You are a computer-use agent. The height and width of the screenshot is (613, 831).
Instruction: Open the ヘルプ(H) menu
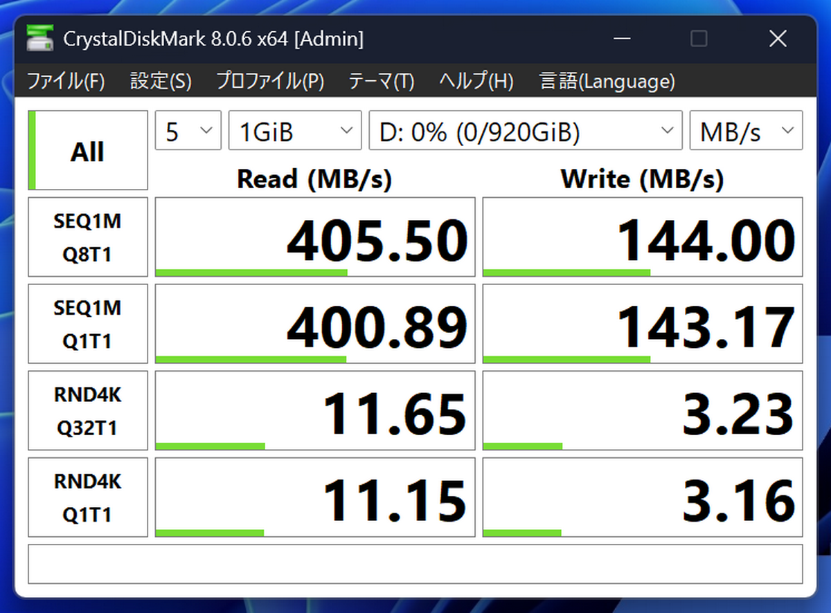pyautogui.click(x=476, y=82)
